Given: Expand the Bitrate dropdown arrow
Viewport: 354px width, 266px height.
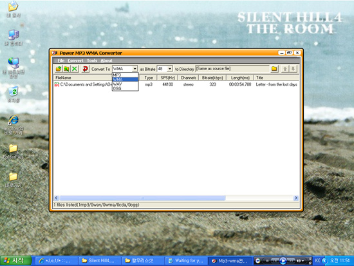Looking at the screenshot, I should 170,69.
